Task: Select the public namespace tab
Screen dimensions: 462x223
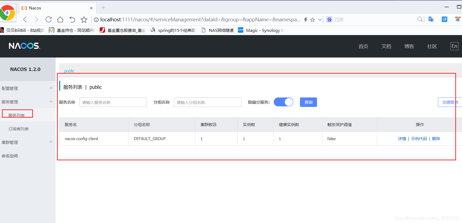Action: pos(69,71)
